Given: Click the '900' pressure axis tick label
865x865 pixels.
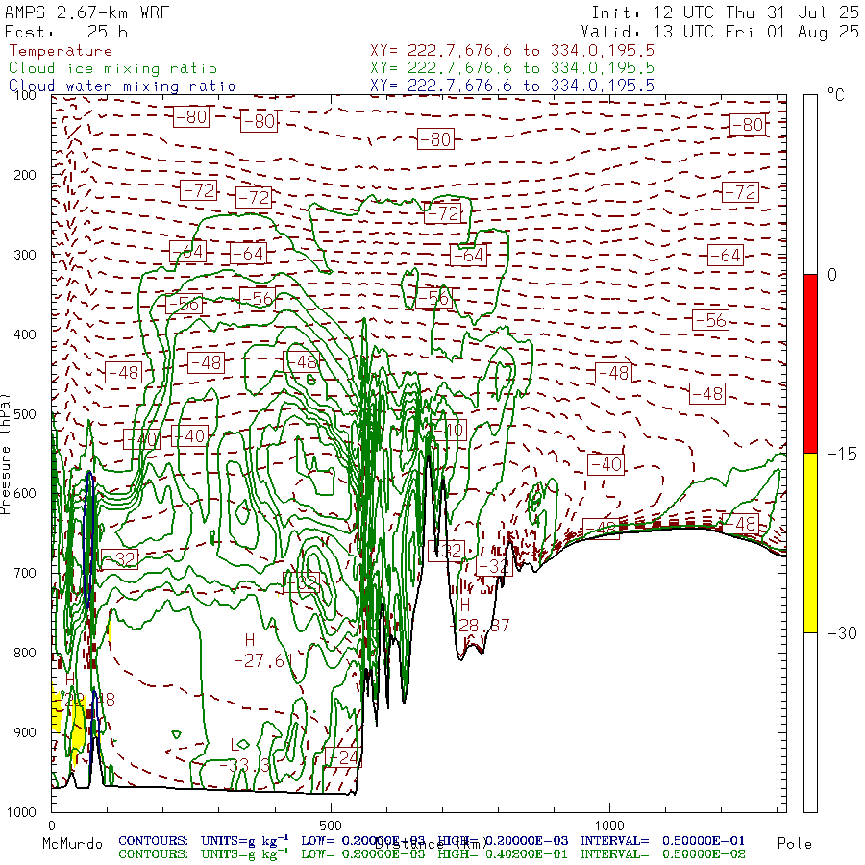Looking at the screenshot, I should (25, 732).
